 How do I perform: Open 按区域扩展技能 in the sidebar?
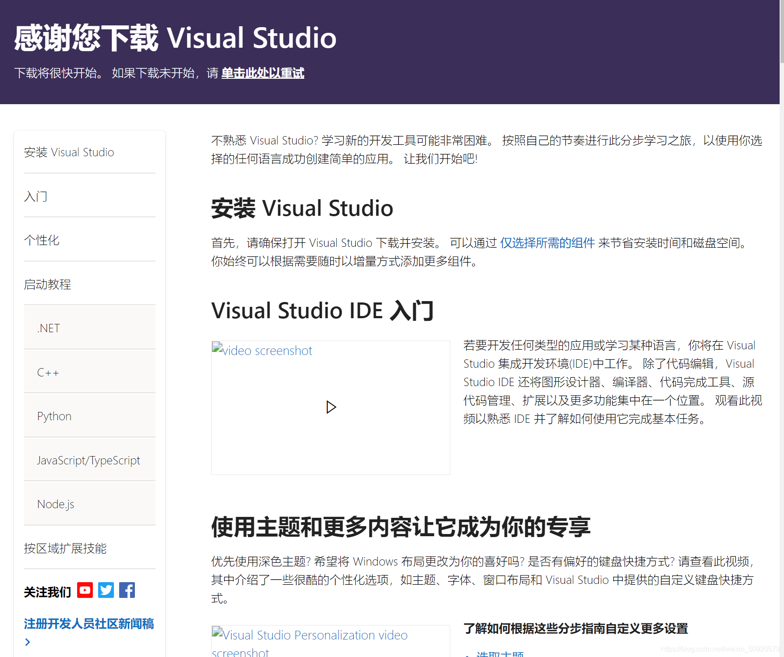65,548
